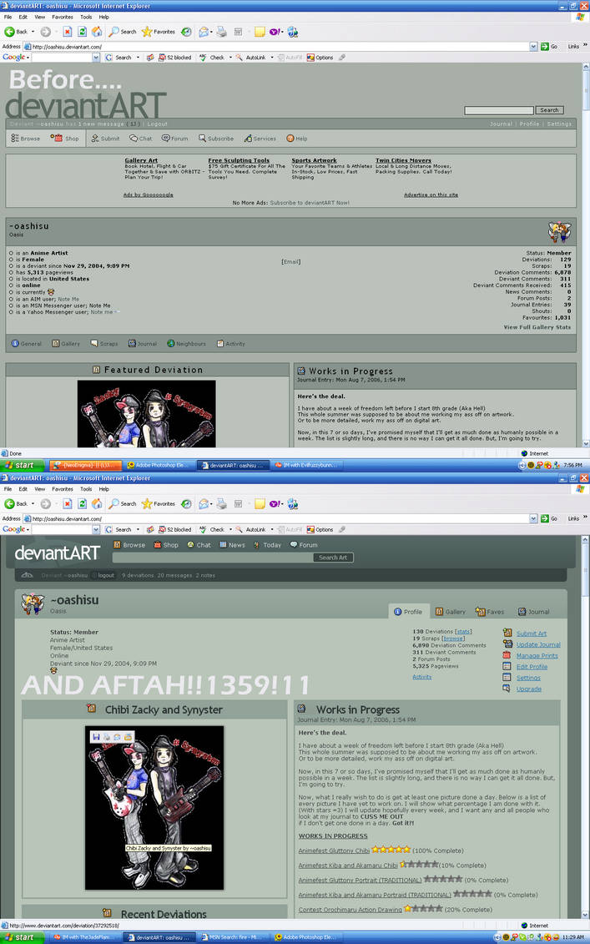The height and width of the screenshot is (944, 590).
Task: Click Subscribe in old deviantART nav bar
Action: point(215,139)
